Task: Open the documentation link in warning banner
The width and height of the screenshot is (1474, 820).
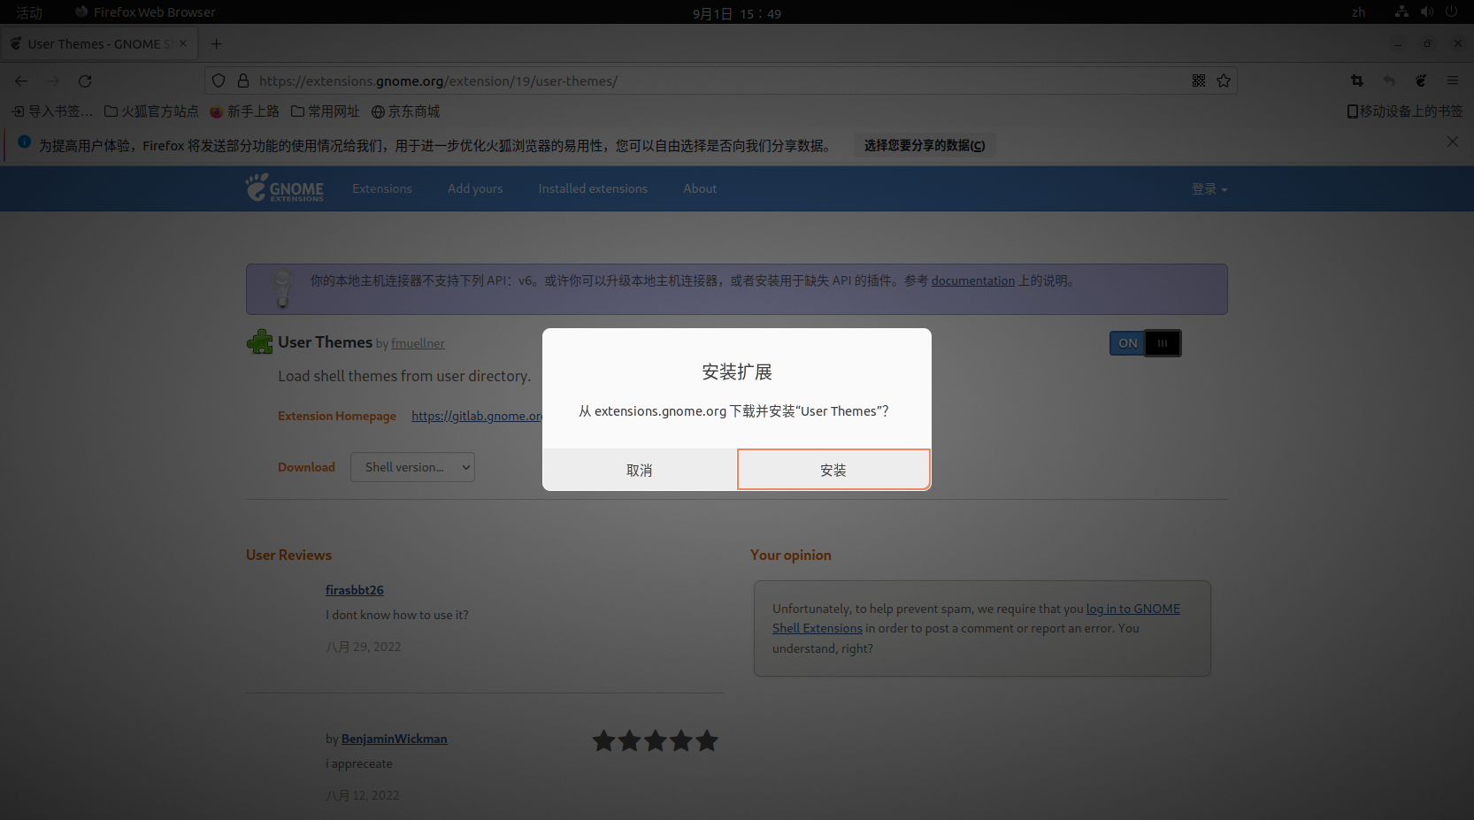Action: coord(973,280)
